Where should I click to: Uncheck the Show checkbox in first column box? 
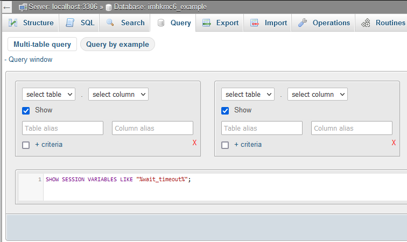[x=26, y=110]
